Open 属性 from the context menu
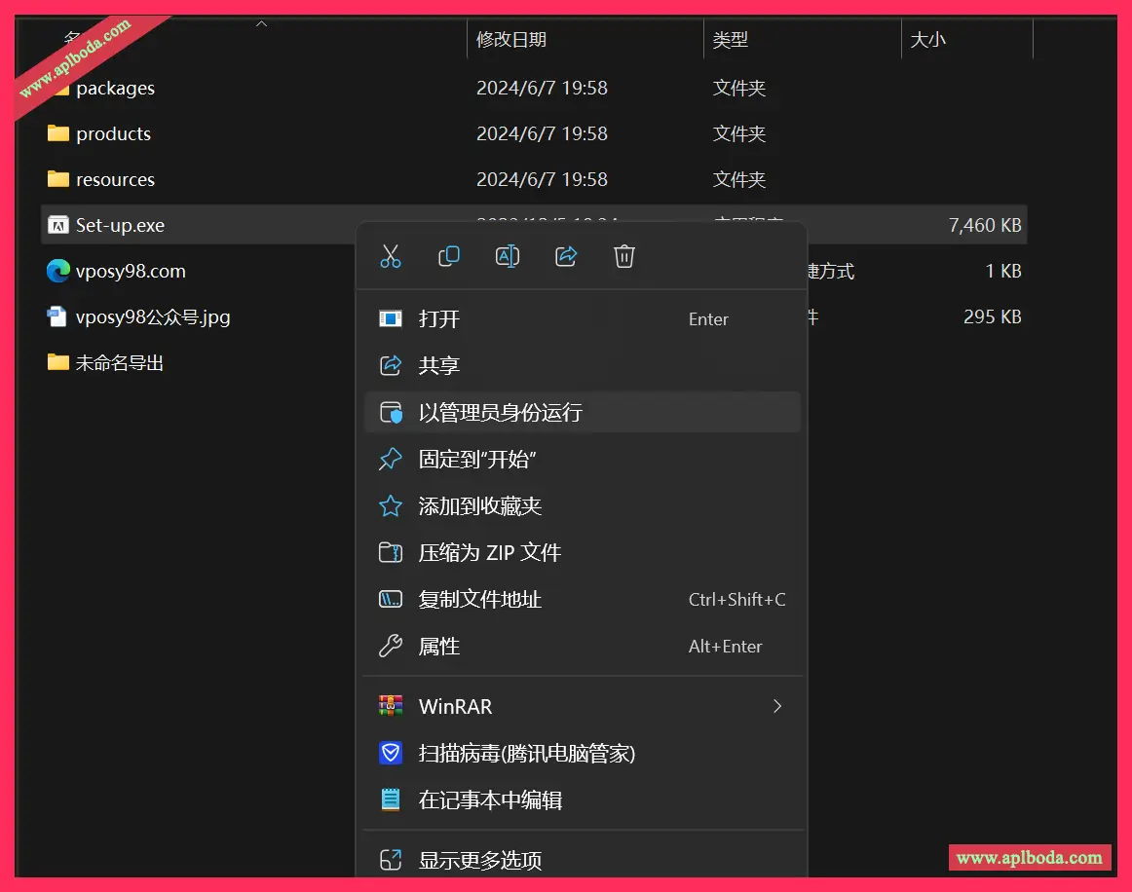 point(439,647)
